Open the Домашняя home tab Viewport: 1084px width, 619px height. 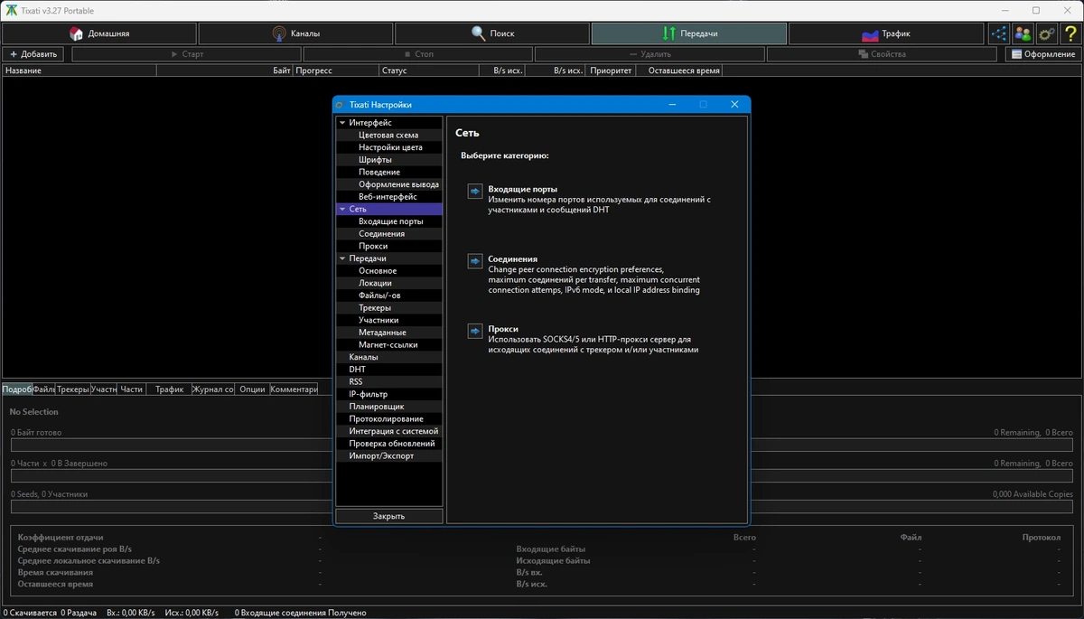point(99,33)
